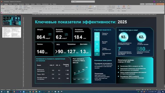Click the Создать слайд icon

click(x=16, y=7)
